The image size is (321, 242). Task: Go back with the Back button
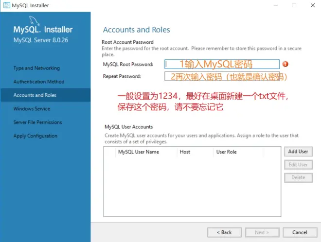point(224,232)
